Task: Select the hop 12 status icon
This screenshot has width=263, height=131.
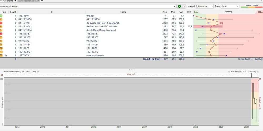Action: pos(1,56)
